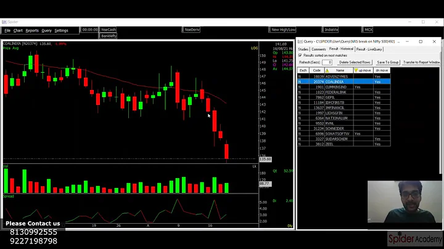Maximize the Query window
444x249 pixels.
point(421,41)
